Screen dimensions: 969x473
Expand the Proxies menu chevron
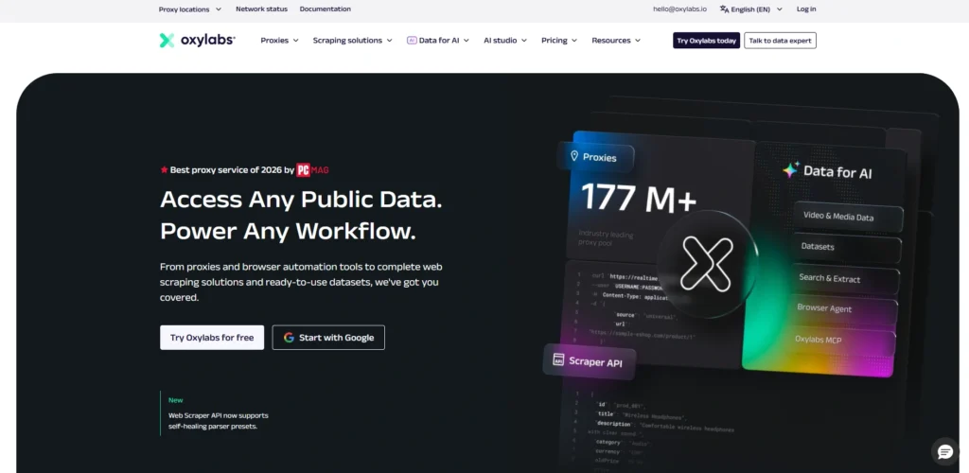tap(295, 41)
